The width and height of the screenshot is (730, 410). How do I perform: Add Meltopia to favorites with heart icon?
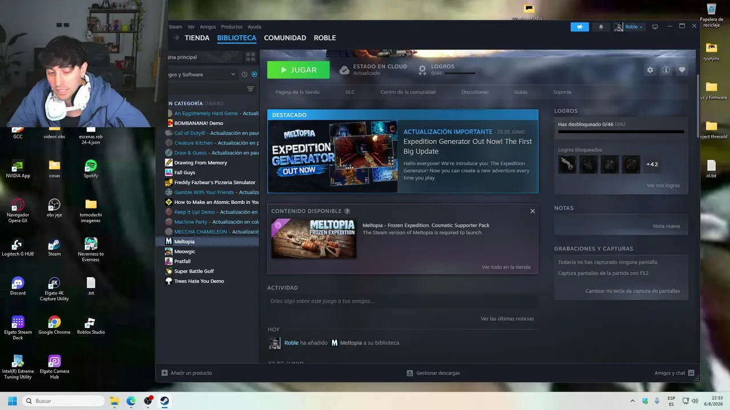tap(682, 70)
